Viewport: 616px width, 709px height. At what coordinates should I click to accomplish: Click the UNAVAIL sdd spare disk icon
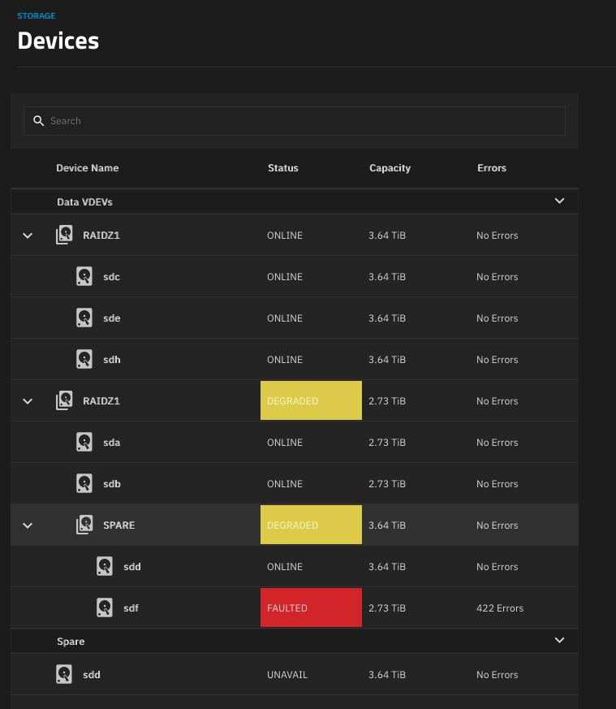[64, 674]
